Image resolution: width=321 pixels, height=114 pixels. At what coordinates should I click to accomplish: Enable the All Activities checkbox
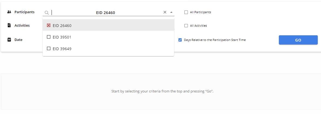(x=186, y=26)
